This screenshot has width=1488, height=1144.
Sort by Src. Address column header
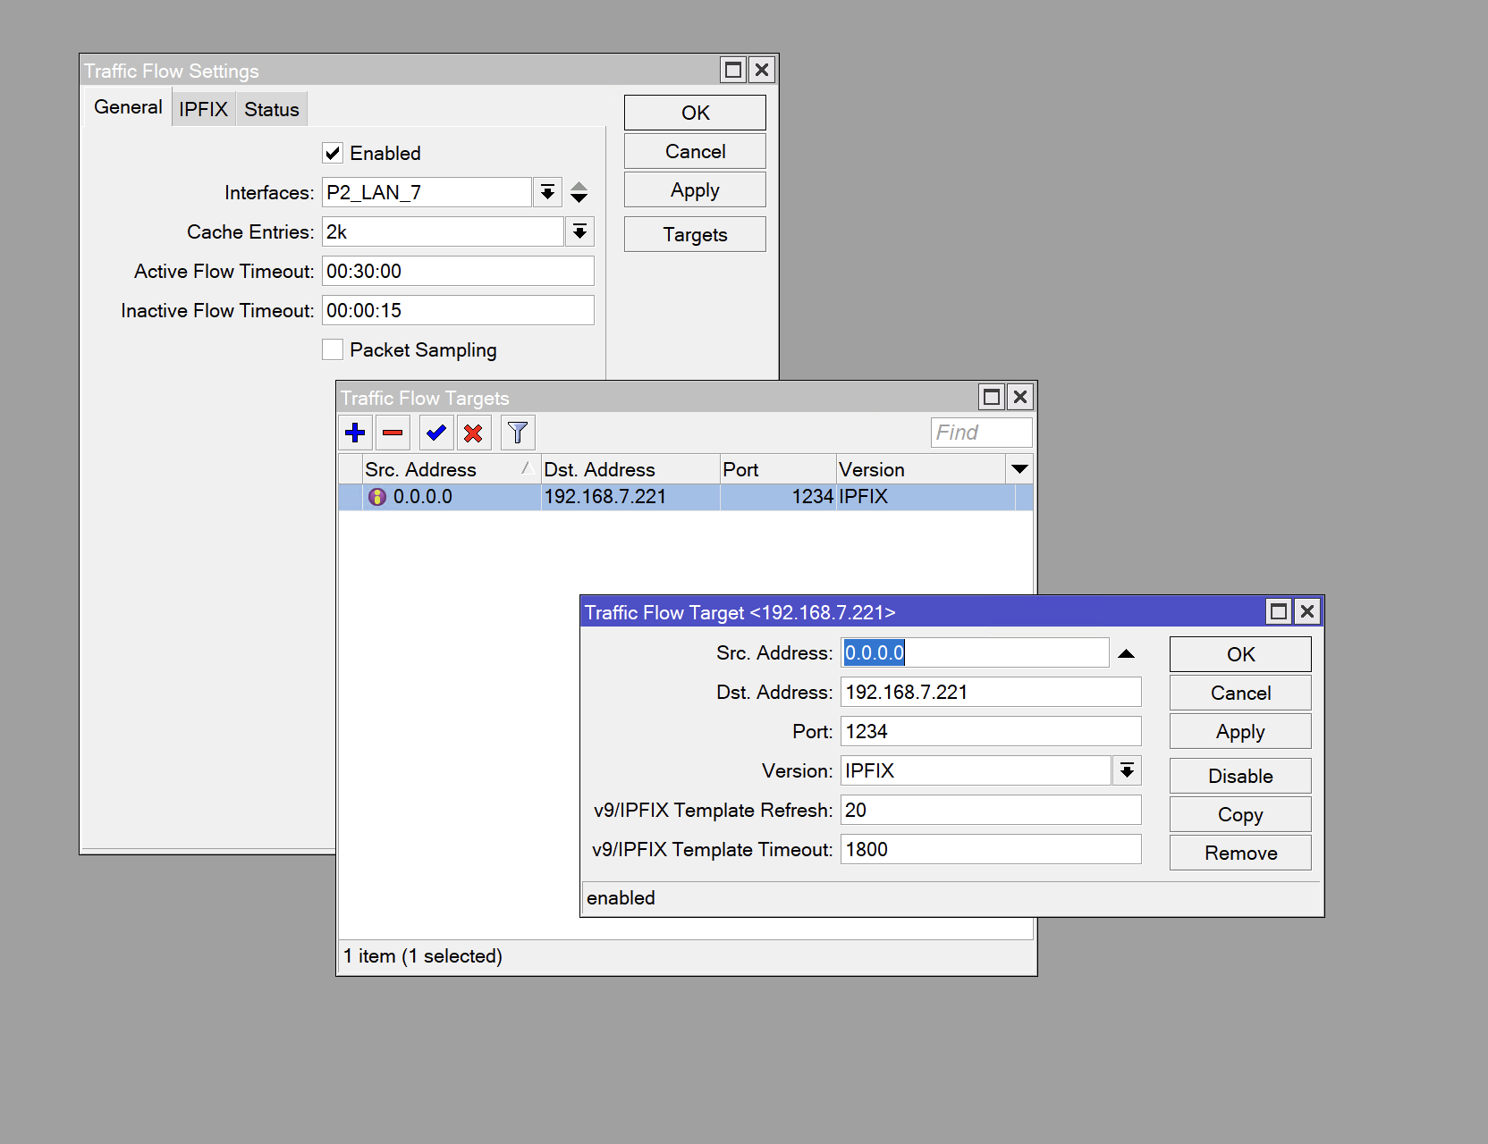[452, 469]
